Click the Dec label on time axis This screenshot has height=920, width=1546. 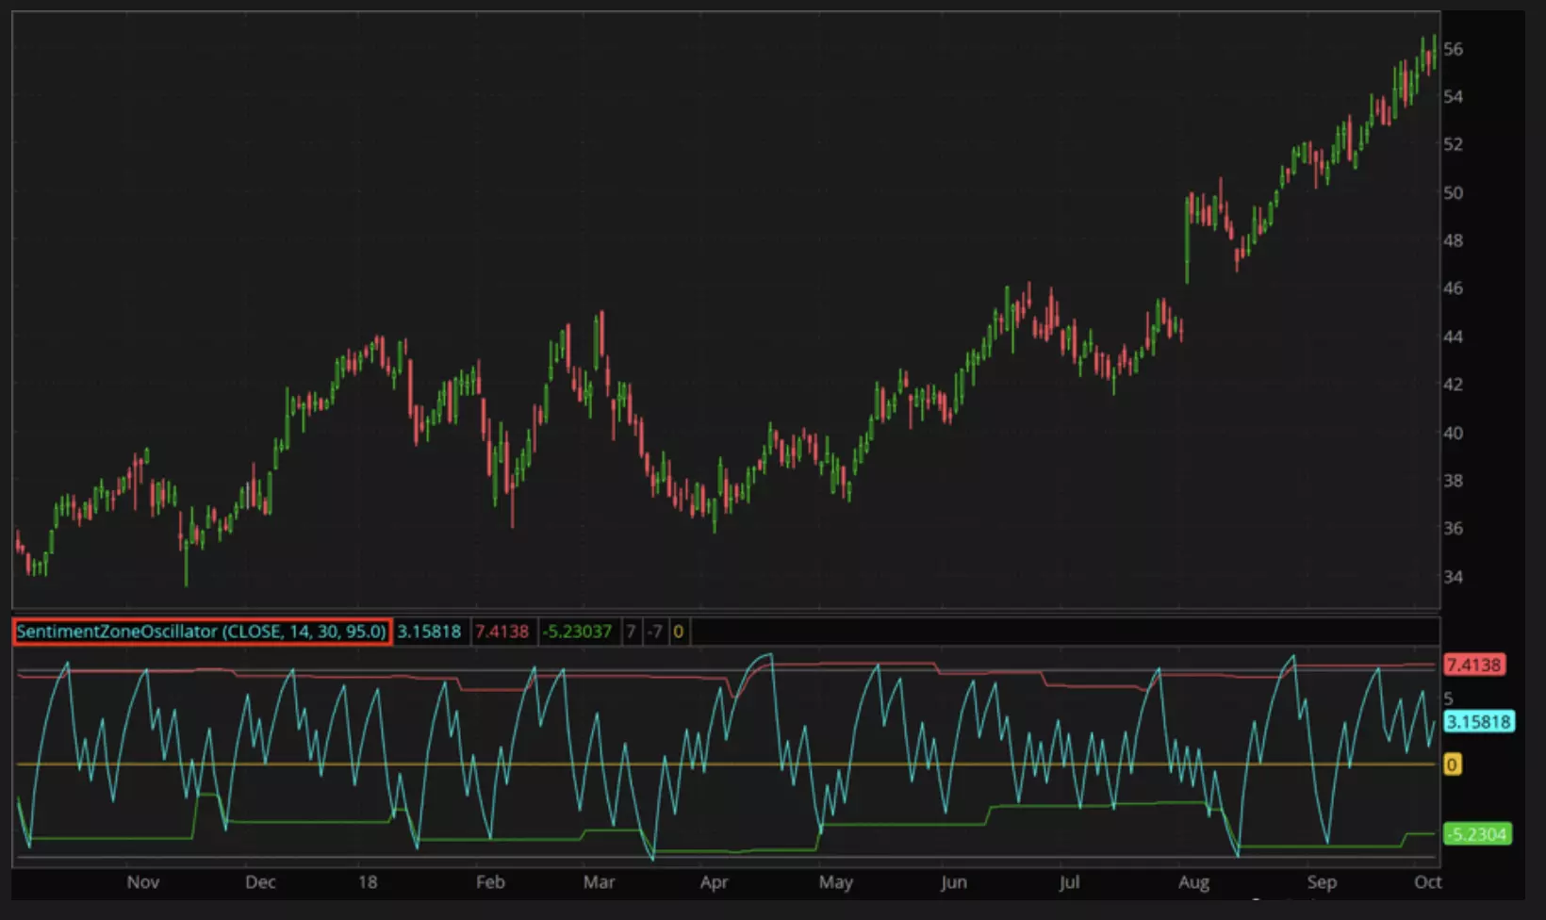260,882
